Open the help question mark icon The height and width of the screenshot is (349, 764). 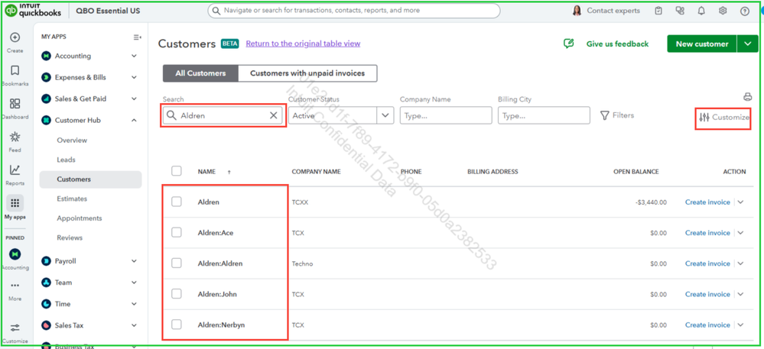tap(745, 11)
